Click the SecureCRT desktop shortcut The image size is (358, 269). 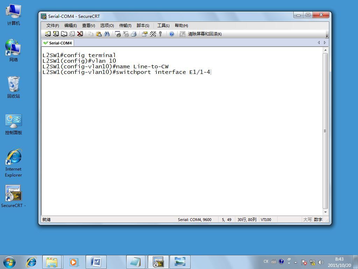(14, 196)
